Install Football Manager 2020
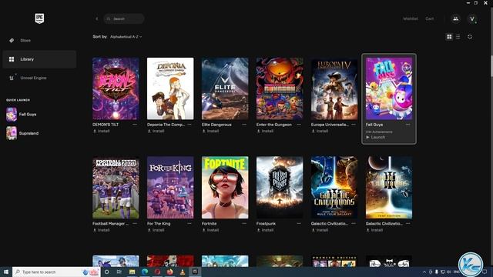The image size is (493, 277). (x=101, y=230)
